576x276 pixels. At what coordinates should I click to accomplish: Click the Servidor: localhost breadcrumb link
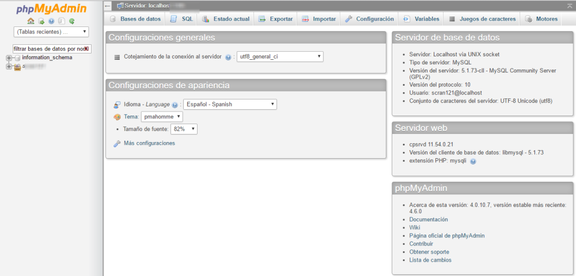click(x=147, y=6)
